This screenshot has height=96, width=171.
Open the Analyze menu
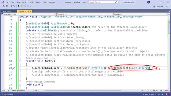tap(52, 2)
